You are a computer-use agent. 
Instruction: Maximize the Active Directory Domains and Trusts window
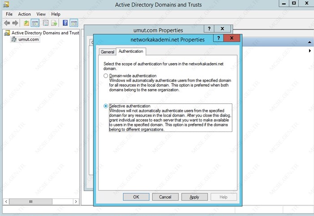coord(294,4)
